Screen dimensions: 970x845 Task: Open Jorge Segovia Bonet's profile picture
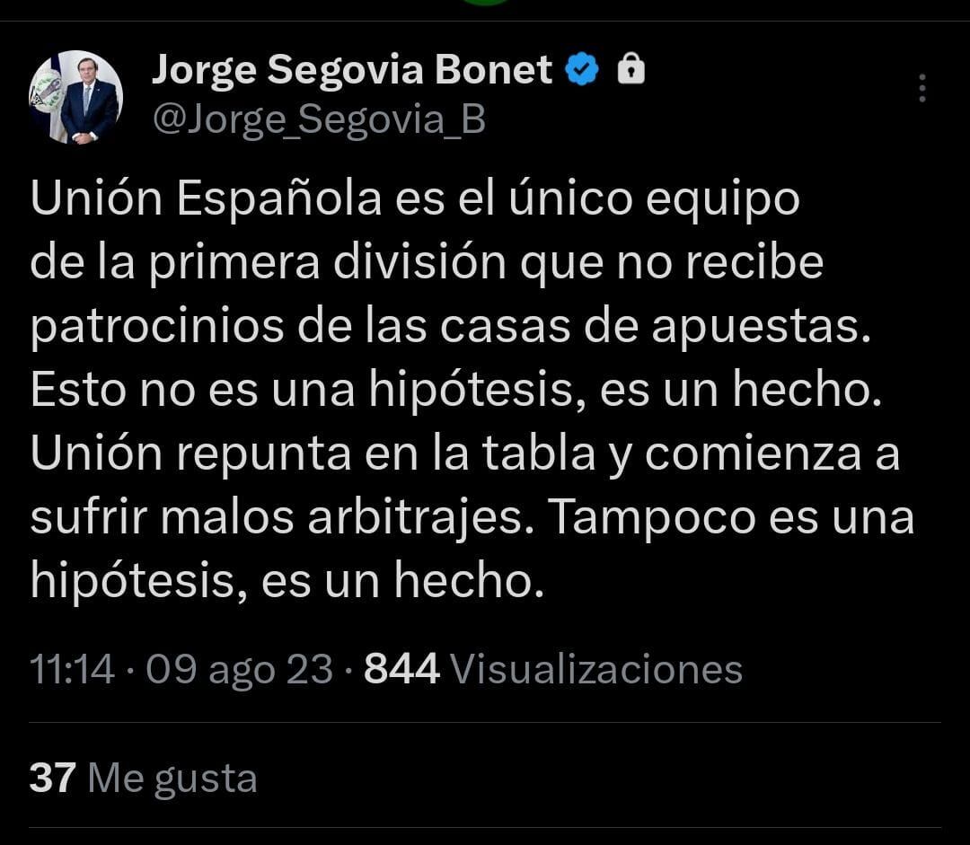pyautogui.click(x=75, y=97)
